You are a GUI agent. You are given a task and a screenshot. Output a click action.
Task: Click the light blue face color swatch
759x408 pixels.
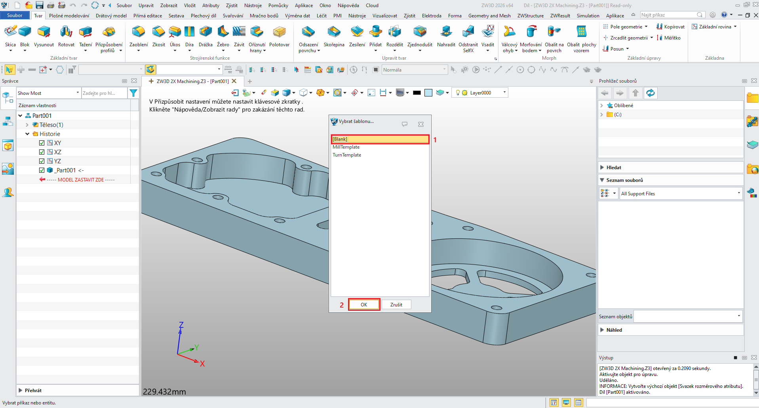click(428, 93)
